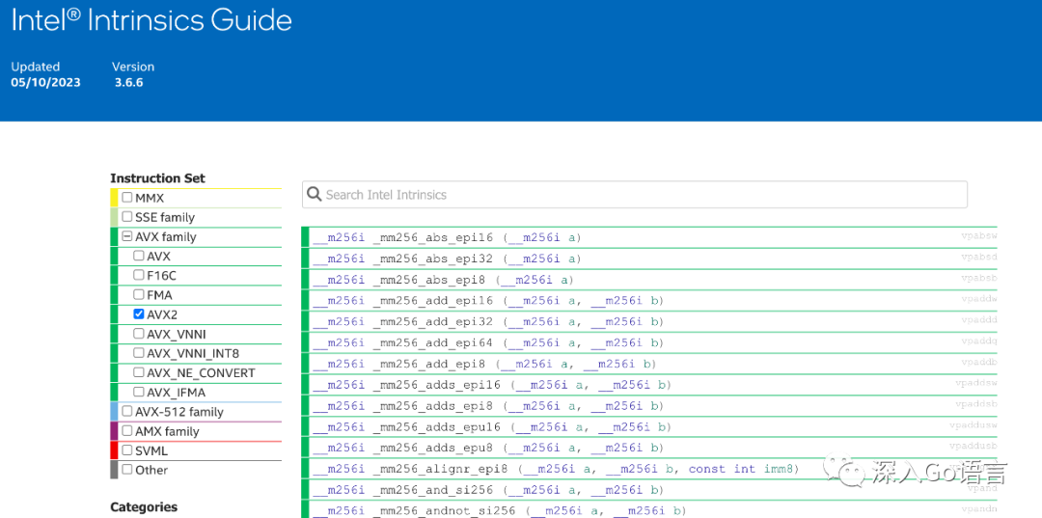Expand the _mm256_abs_epi16 intrinsic row
Image resolution: width=1042 pixels, height=518 pixels.
pos(649,237)
